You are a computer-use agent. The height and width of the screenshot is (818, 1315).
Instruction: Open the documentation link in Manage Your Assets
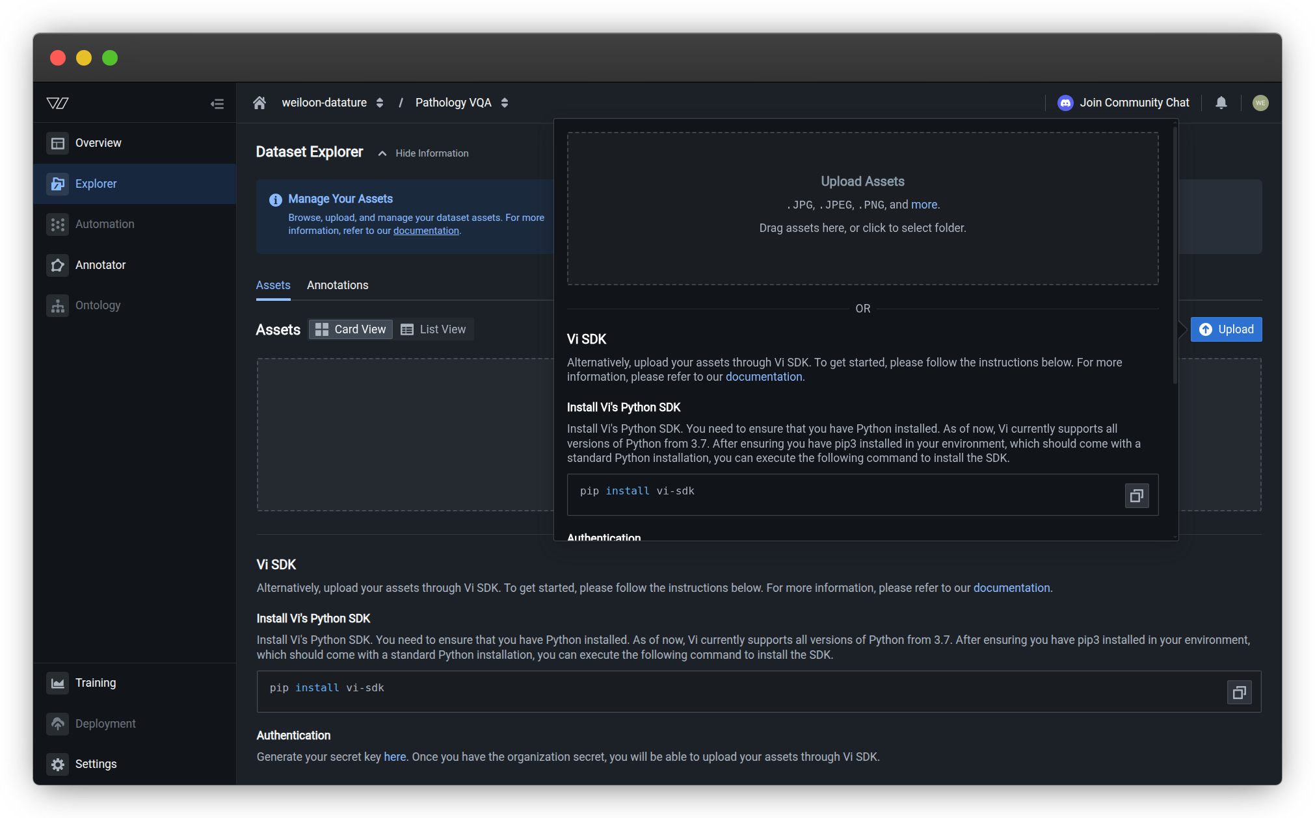[426, 230]
